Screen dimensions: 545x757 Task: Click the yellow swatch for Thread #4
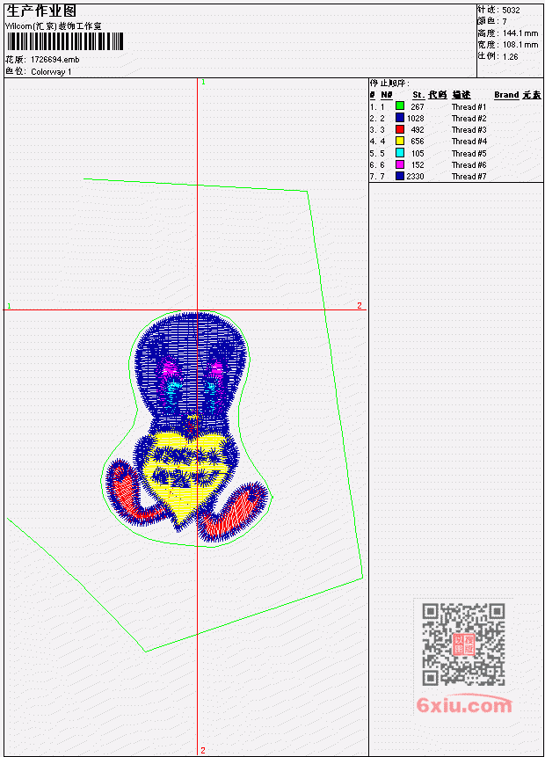[x=400, y=141]
